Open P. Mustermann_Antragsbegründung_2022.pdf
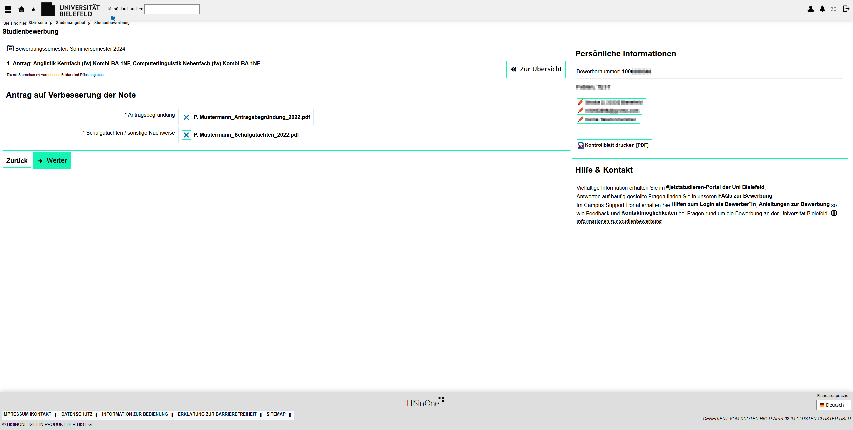This screenshot has width=853, height=430. click(x=252, y=117)
